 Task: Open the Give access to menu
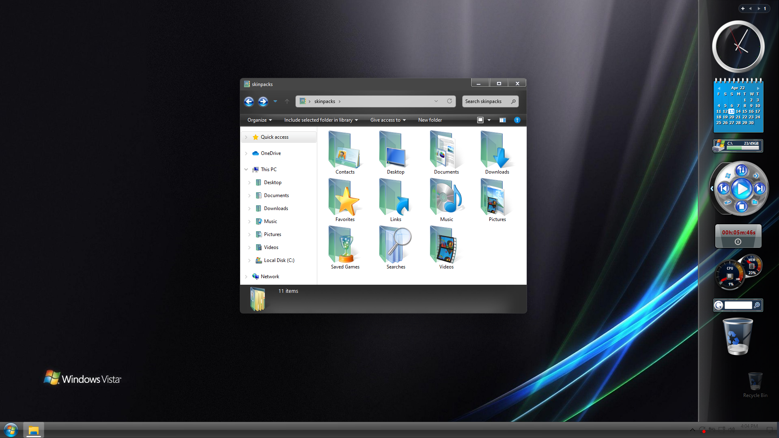tap(388, 120)
